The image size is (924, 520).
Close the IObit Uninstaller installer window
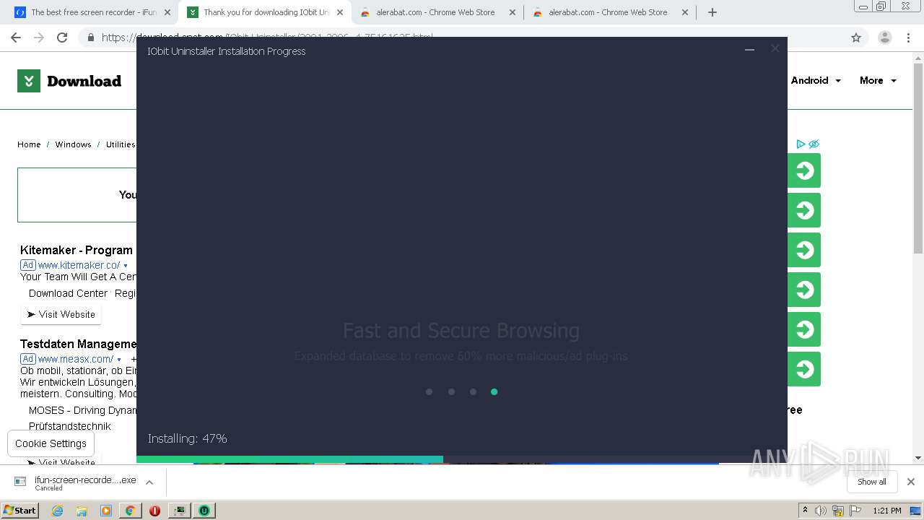(x=775, y=48)
